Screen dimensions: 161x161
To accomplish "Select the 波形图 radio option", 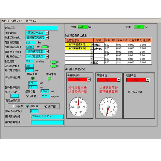I will [45, 106].
